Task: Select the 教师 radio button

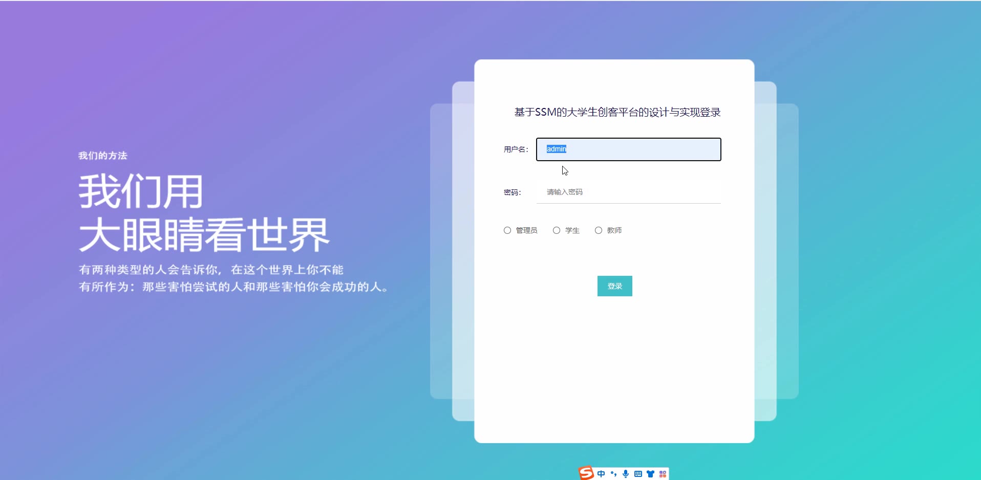Action: tap(599, 230)
